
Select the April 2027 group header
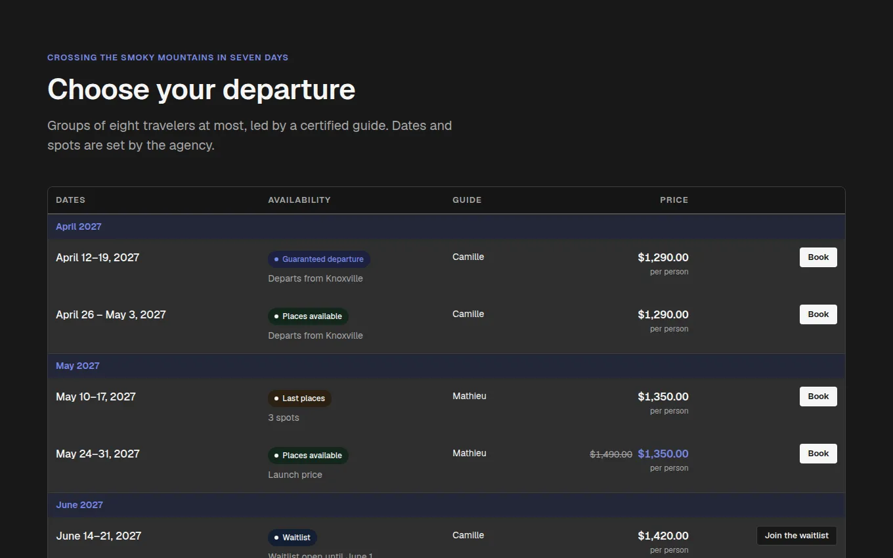pos(446,226)
